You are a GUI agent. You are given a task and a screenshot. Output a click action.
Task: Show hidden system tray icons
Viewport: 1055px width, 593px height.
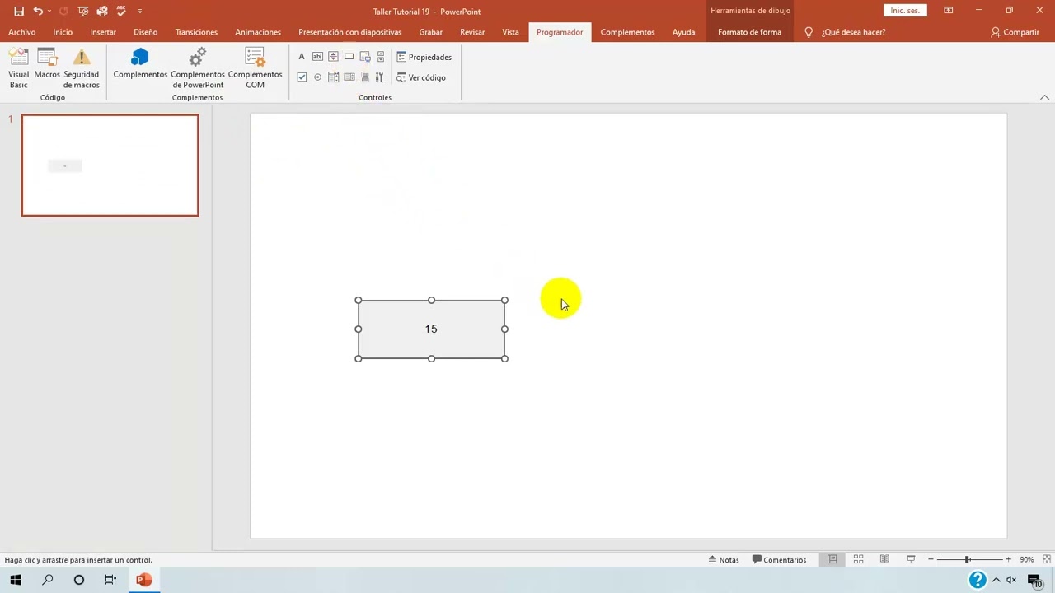pyautogui.click(x=996, y=580)
